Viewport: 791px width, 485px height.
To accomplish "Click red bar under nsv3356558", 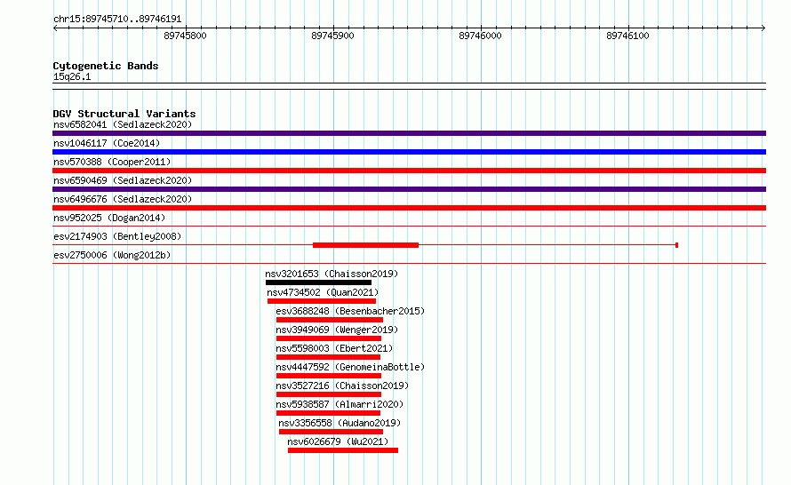I will pos(331,432).
